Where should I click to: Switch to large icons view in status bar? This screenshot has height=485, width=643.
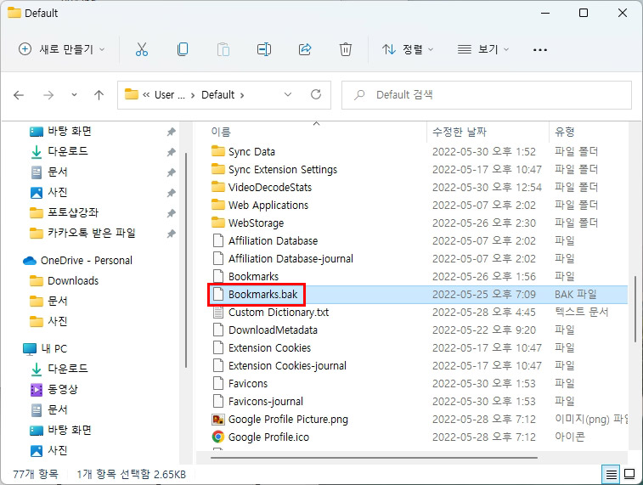[x=629, y=474]
